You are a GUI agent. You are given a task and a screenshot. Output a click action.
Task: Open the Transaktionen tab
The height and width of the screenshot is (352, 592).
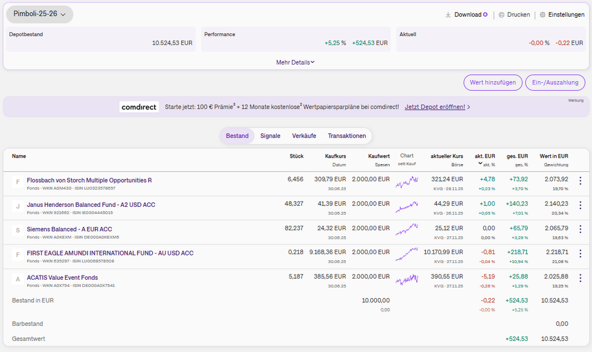click(x=347, y=136)
